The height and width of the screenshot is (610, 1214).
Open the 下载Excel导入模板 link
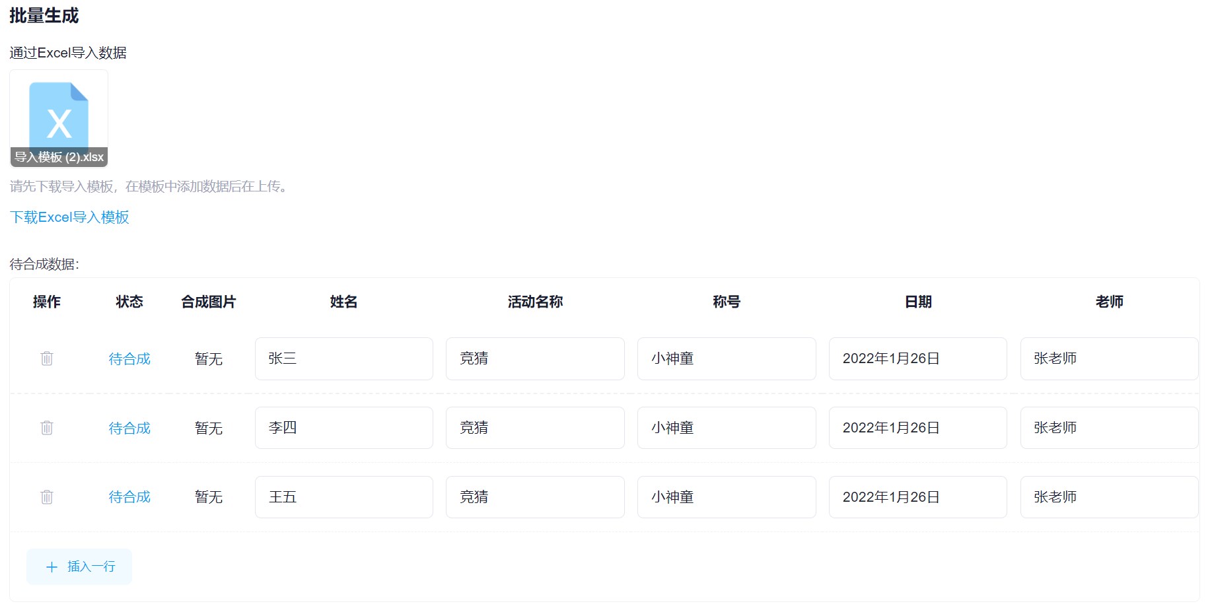[69, 217]
